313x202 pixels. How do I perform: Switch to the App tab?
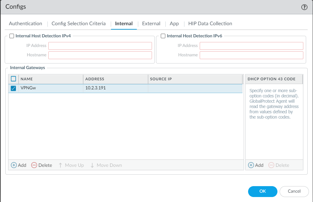pos(174,24)
